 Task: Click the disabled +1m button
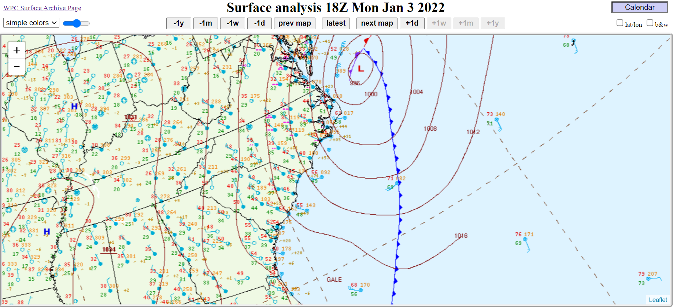tap(466, 23)
